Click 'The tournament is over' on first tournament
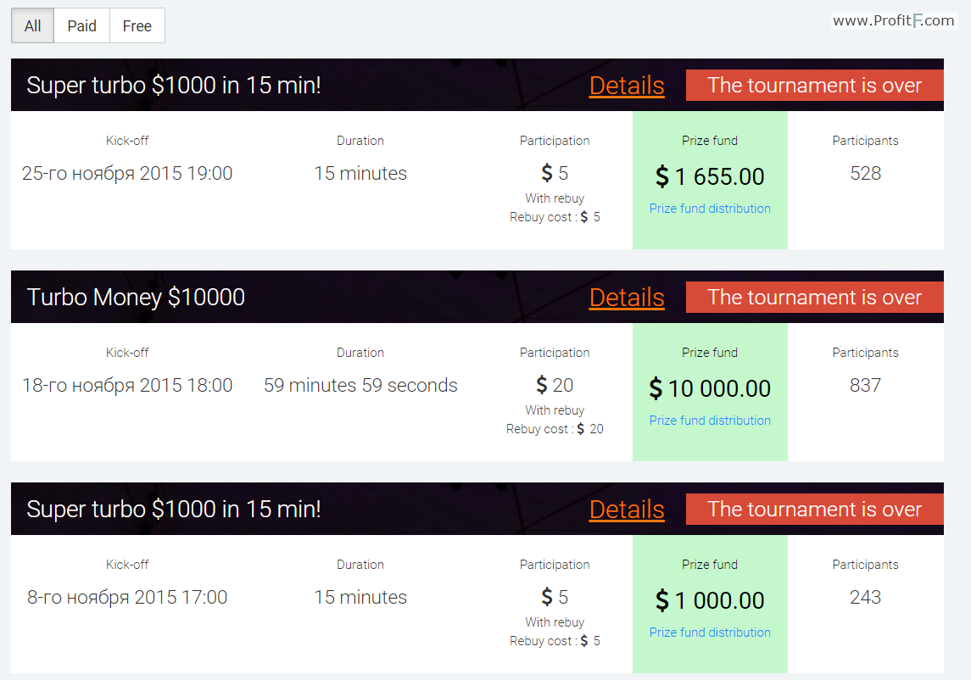 (x=814, y=85)
